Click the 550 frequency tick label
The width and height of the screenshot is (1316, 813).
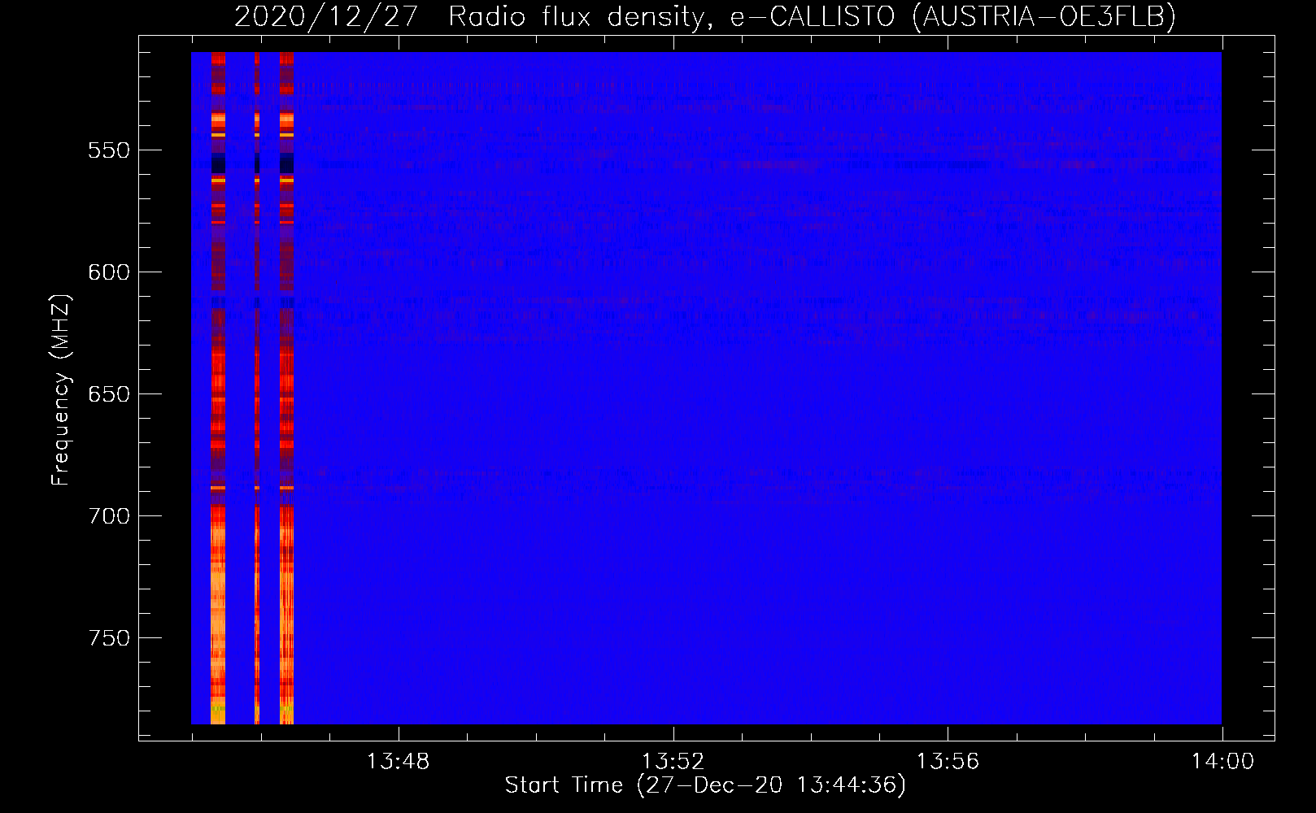[x=109, y=150]
